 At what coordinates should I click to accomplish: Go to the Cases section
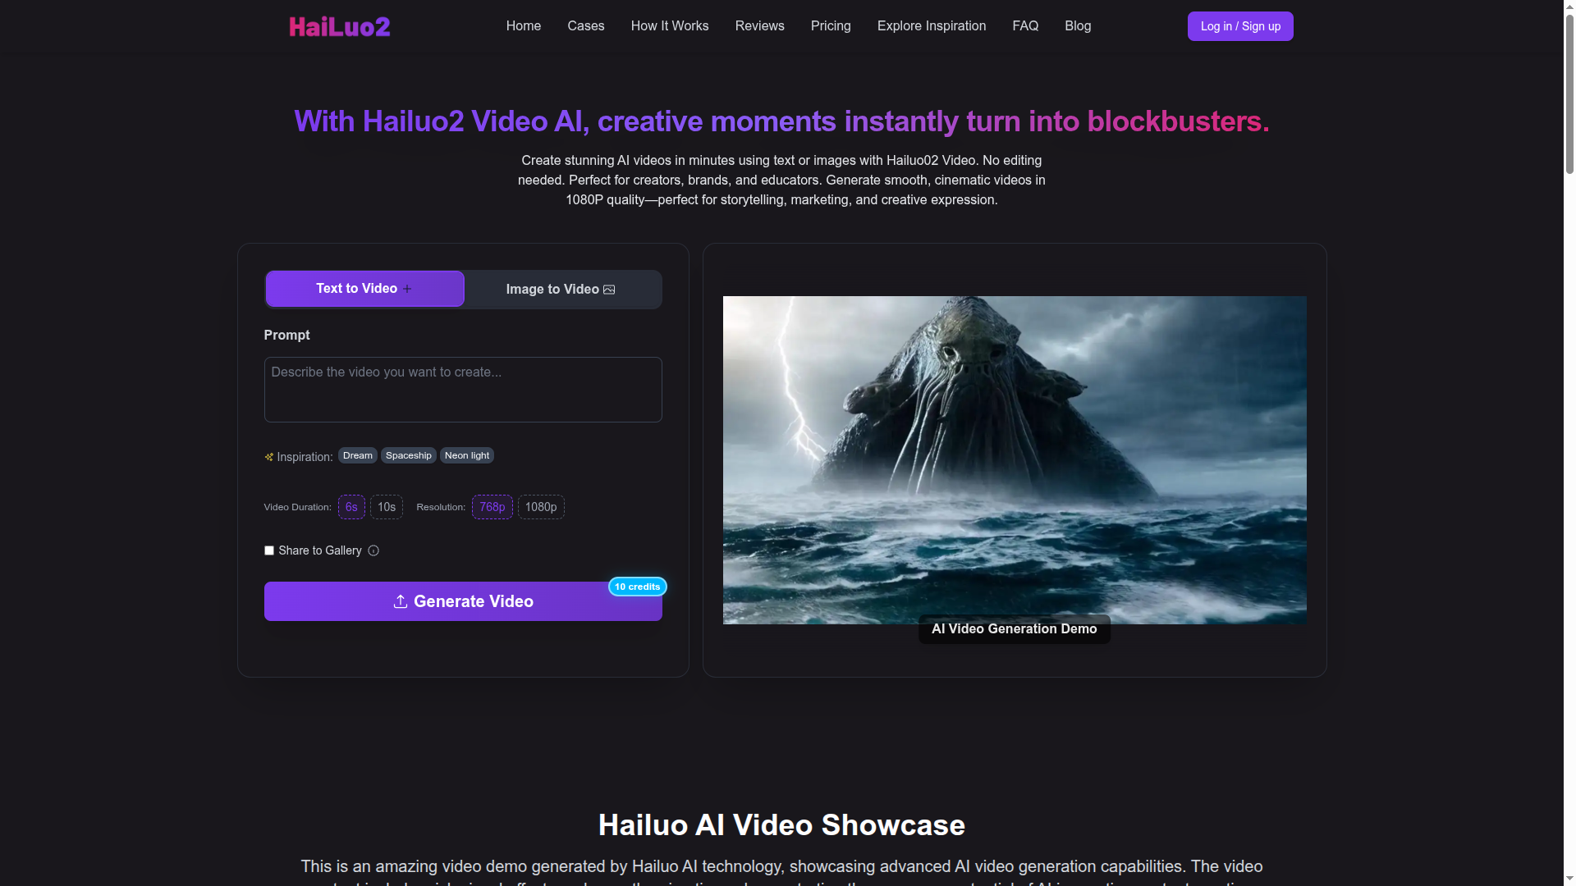tap(586, 26)
